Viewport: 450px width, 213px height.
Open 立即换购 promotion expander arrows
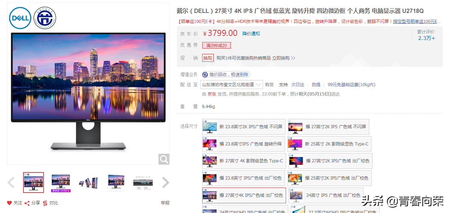[x=293, y=58]
